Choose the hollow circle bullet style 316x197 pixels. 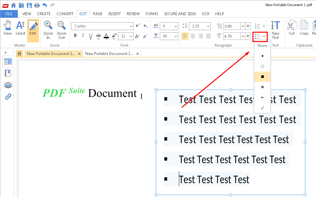262,66
